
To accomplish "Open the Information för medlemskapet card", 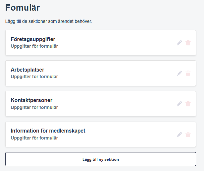I will pyautogui.click(x=101, y=135).
